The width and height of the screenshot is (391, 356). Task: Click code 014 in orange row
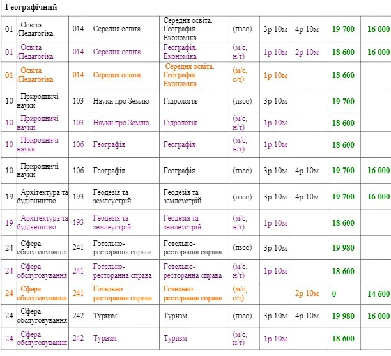[79, 75]
